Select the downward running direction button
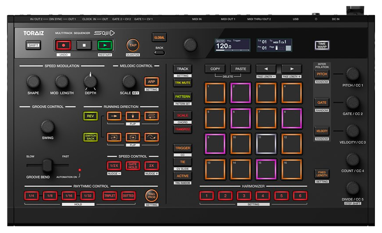 132,116
